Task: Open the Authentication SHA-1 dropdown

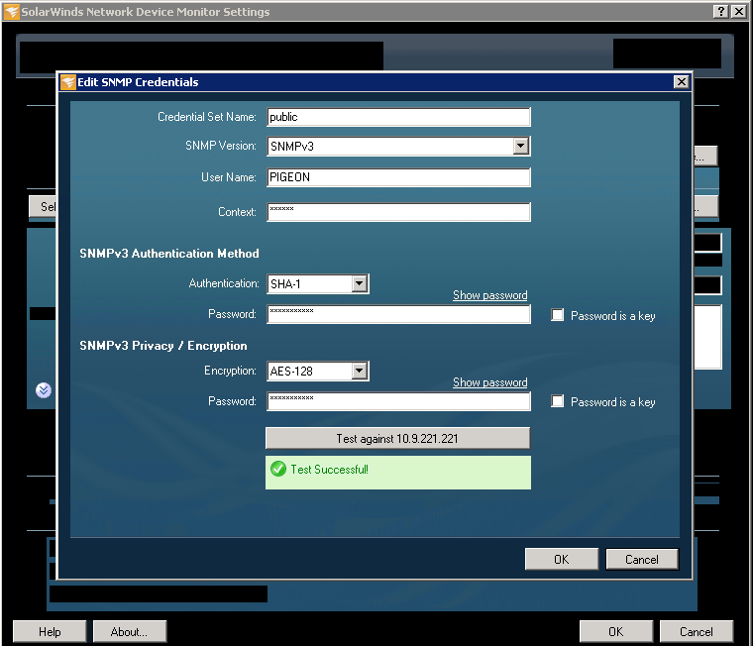Action: [x=360, y=283]
